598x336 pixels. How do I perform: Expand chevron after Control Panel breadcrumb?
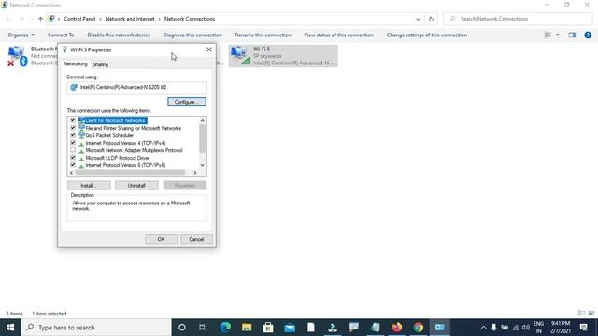pos(100,19)
